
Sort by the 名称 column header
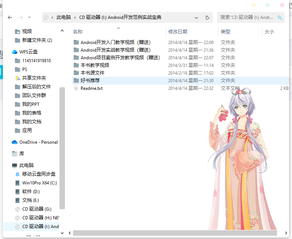(78, 32)
